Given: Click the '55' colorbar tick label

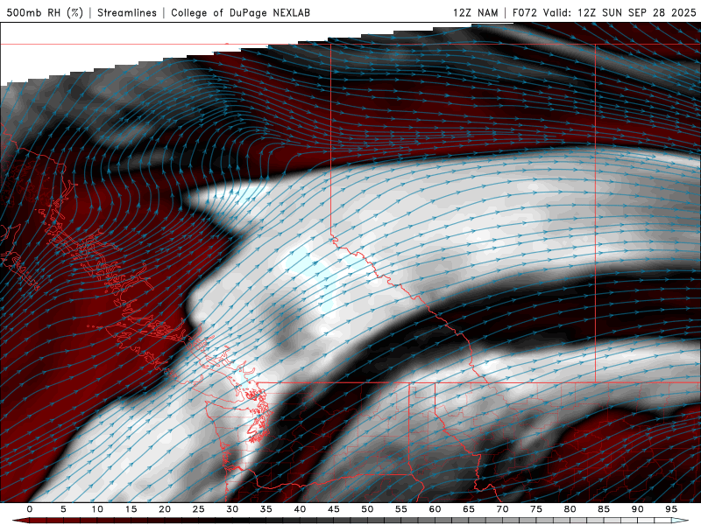Looking at the screenshot, I should click(401, 509).
